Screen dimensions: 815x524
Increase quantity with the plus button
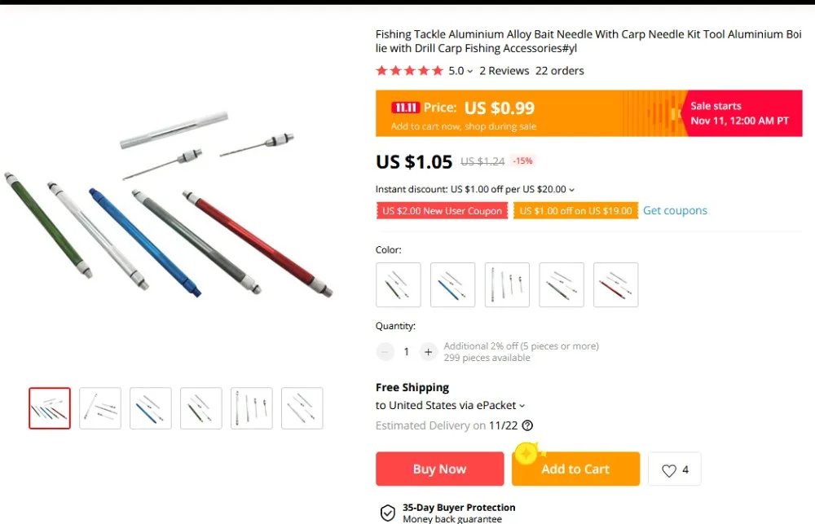click(428, 352)
